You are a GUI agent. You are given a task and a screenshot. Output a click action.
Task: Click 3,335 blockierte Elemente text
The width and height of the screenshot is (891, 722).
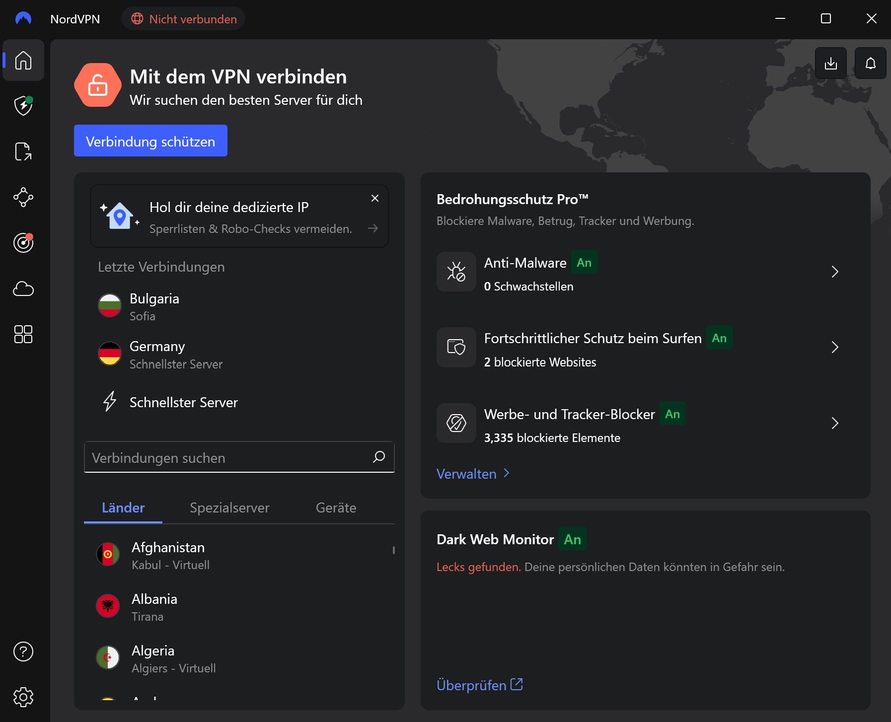[x=552, y=438]
